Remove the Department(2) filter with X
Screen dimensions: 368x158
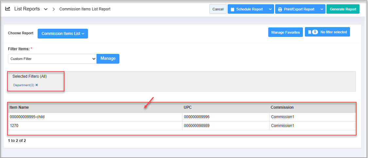37,85
